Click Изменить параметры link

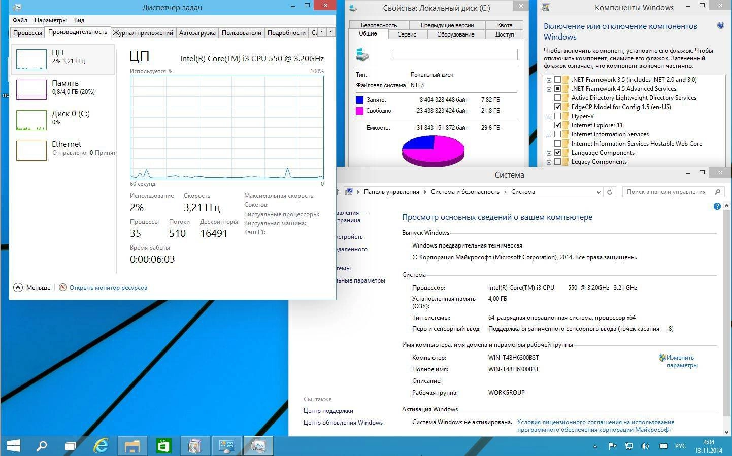pos(682,361)
